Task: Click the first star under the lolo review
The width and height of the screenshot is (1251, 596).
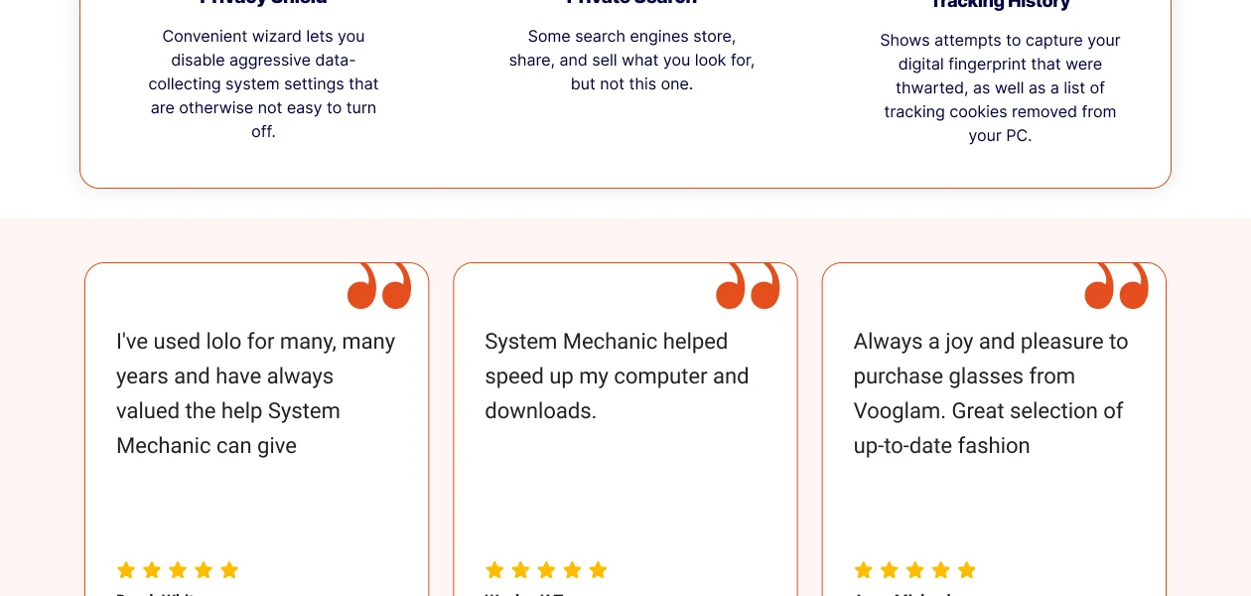Action: [x=126, y=570]
